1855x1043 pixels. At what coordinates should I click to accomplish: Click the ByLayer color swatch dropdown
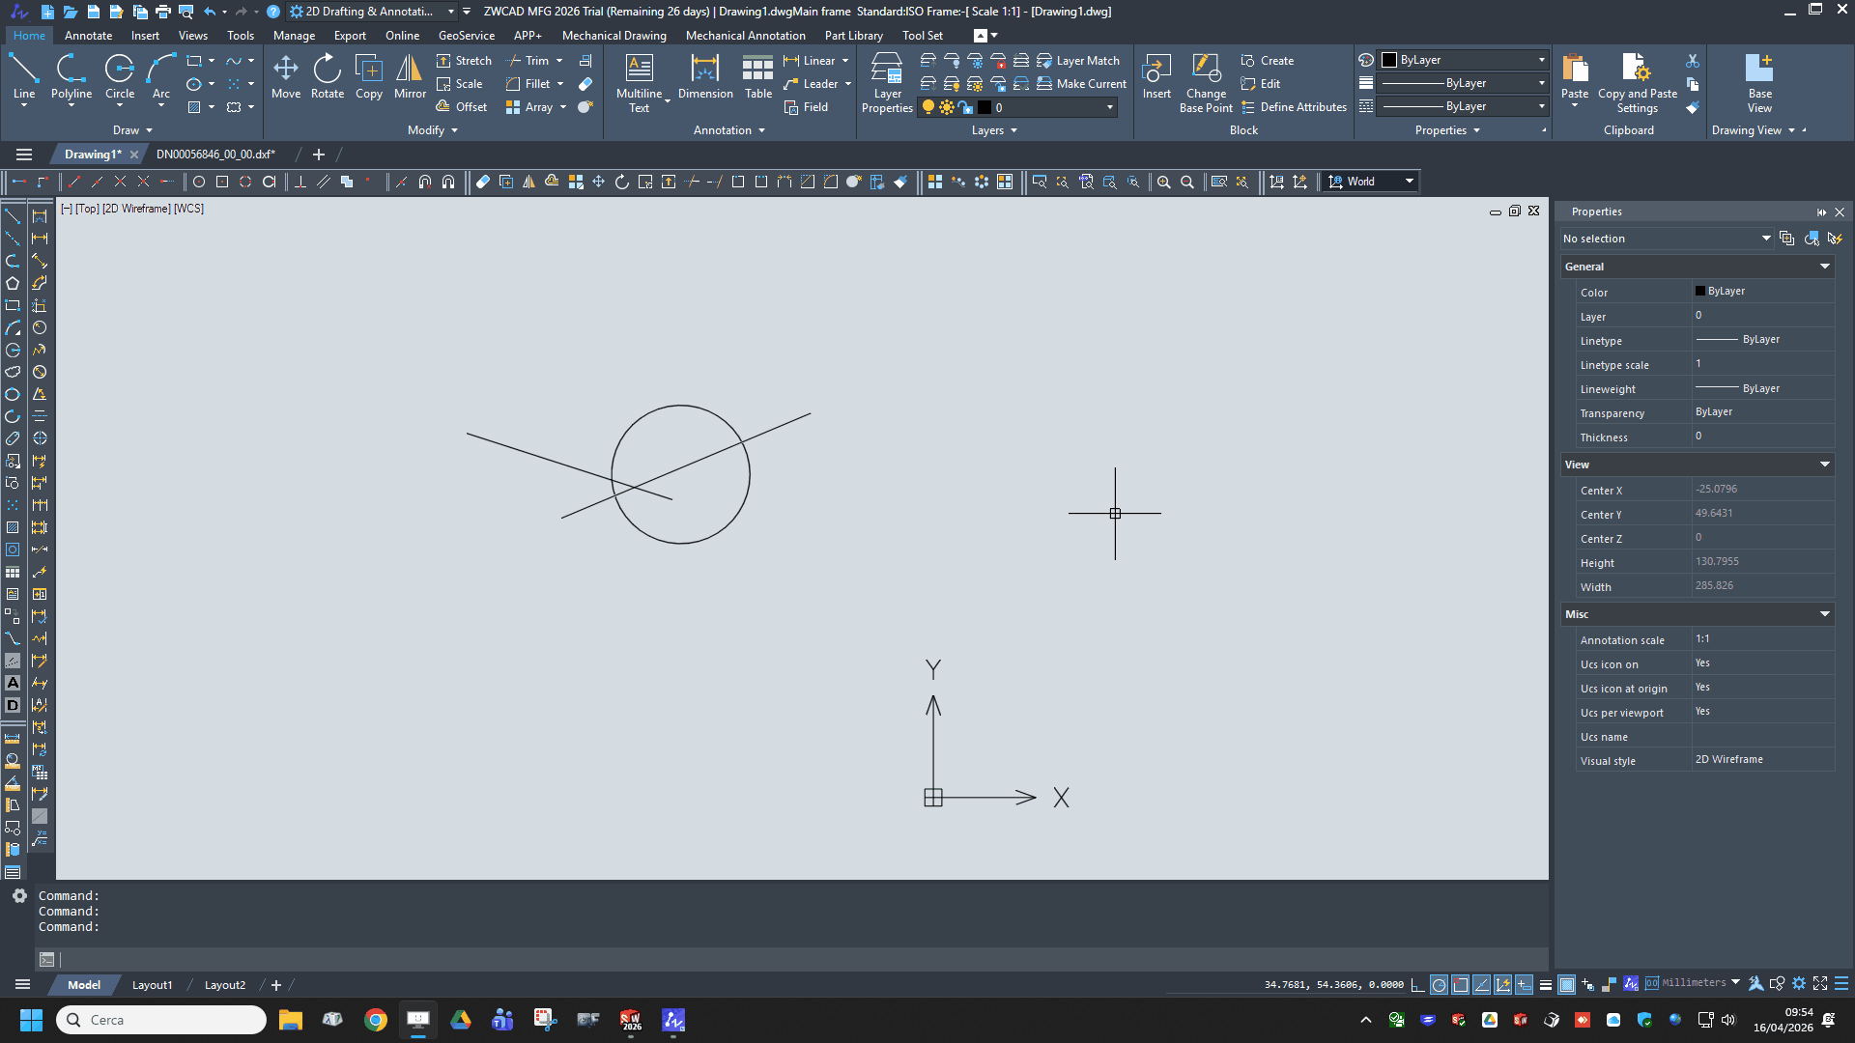pos(1464,60)
